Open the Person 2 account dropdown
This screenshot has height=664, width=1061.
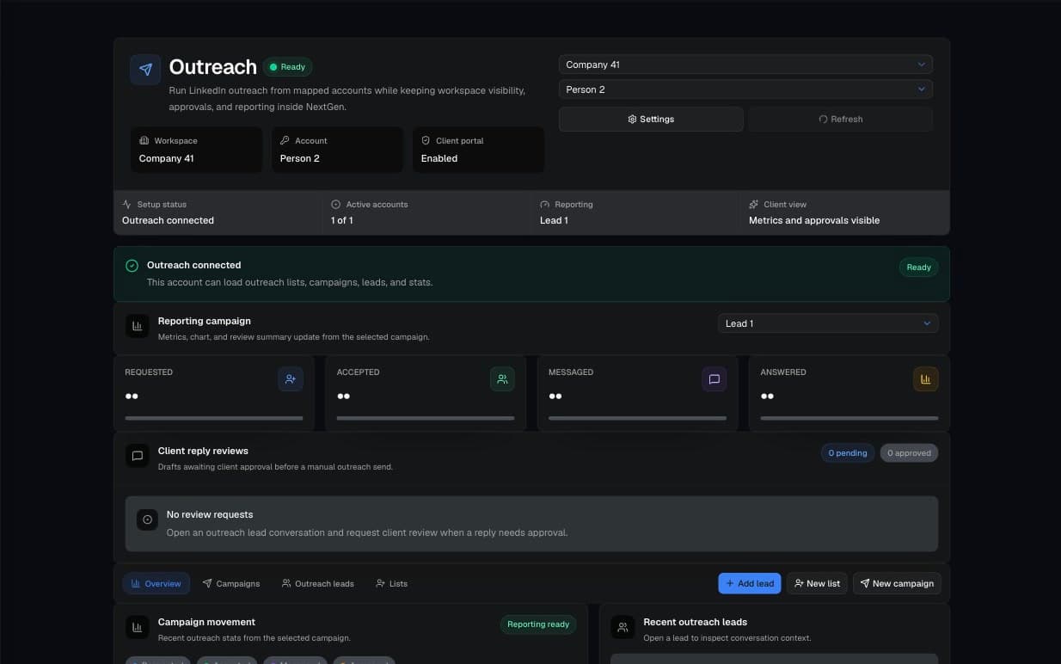click(x=745, y=89)
